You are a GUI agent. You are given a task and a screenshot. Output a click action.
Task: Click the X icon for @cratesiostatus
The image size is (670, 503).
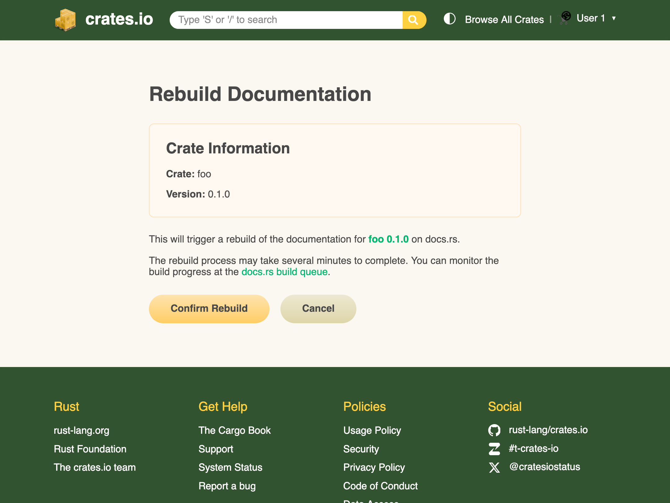494,467
